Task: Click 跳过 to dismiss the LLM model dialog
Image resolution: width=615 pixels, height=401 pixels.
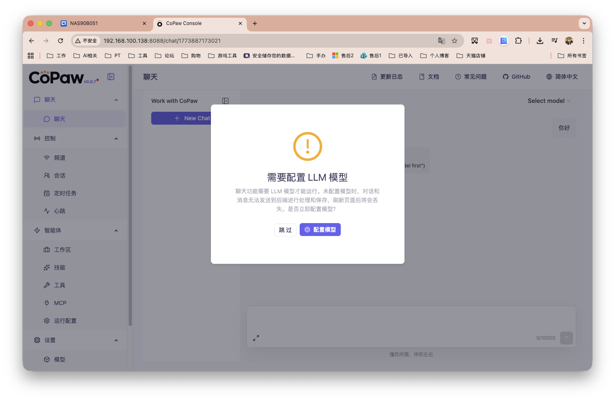Action: point(285,230)
